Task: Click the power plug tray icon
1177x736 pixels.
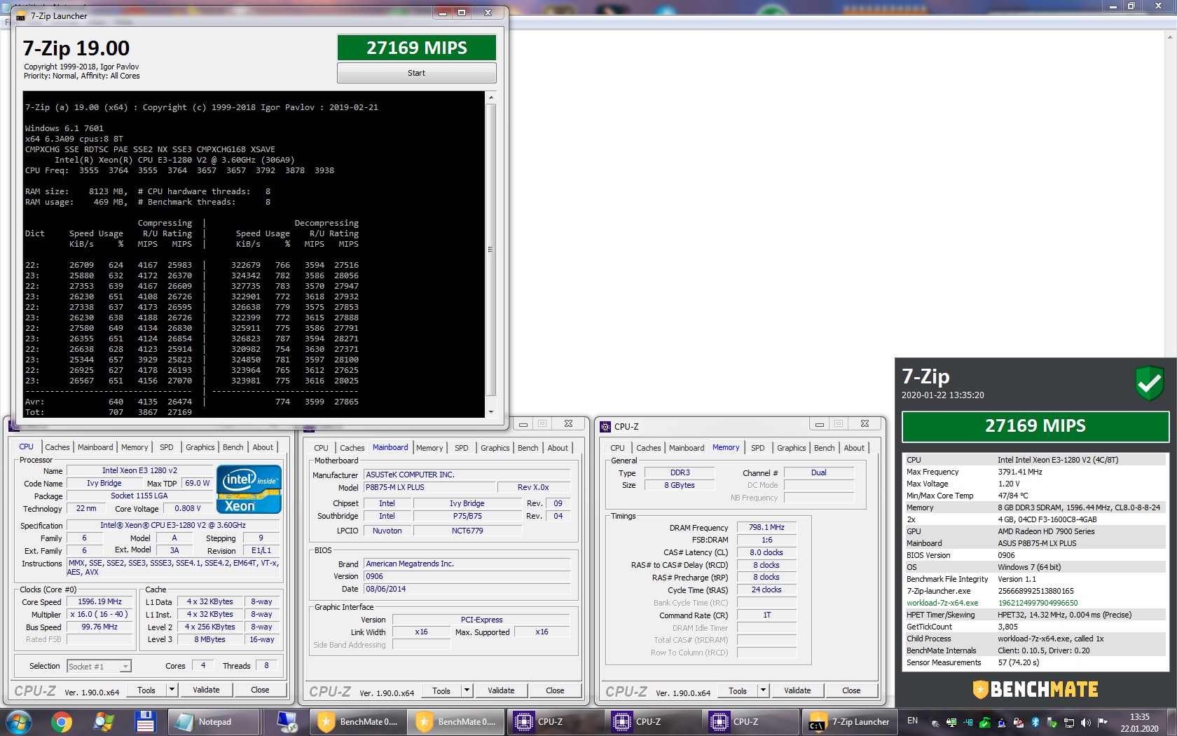Action: click(x=935, y=723)
